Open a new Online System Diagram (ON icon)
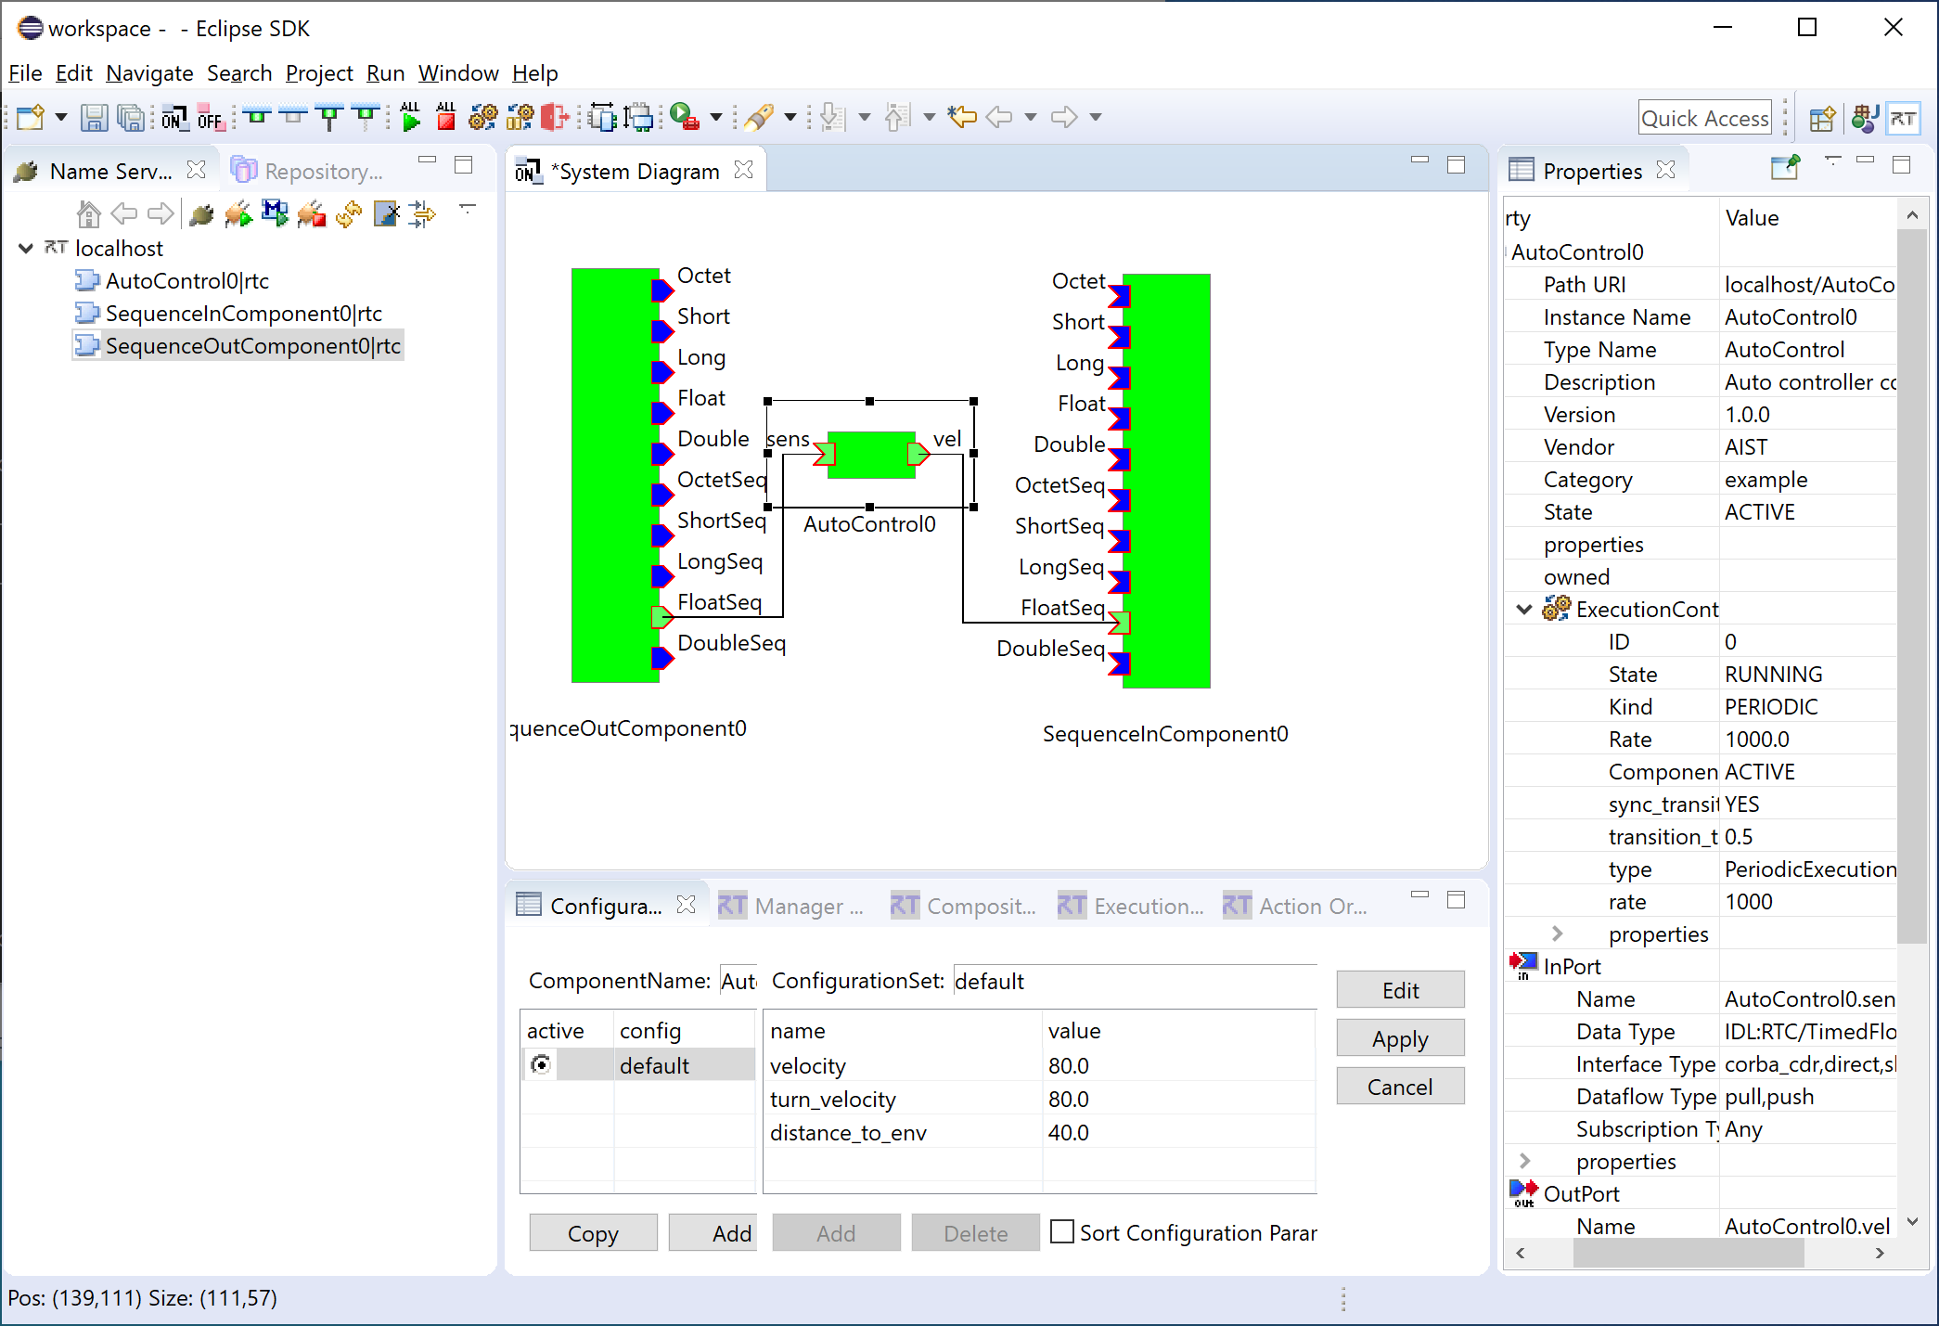Screen dimensions: 1939x1326 point(173,118)
